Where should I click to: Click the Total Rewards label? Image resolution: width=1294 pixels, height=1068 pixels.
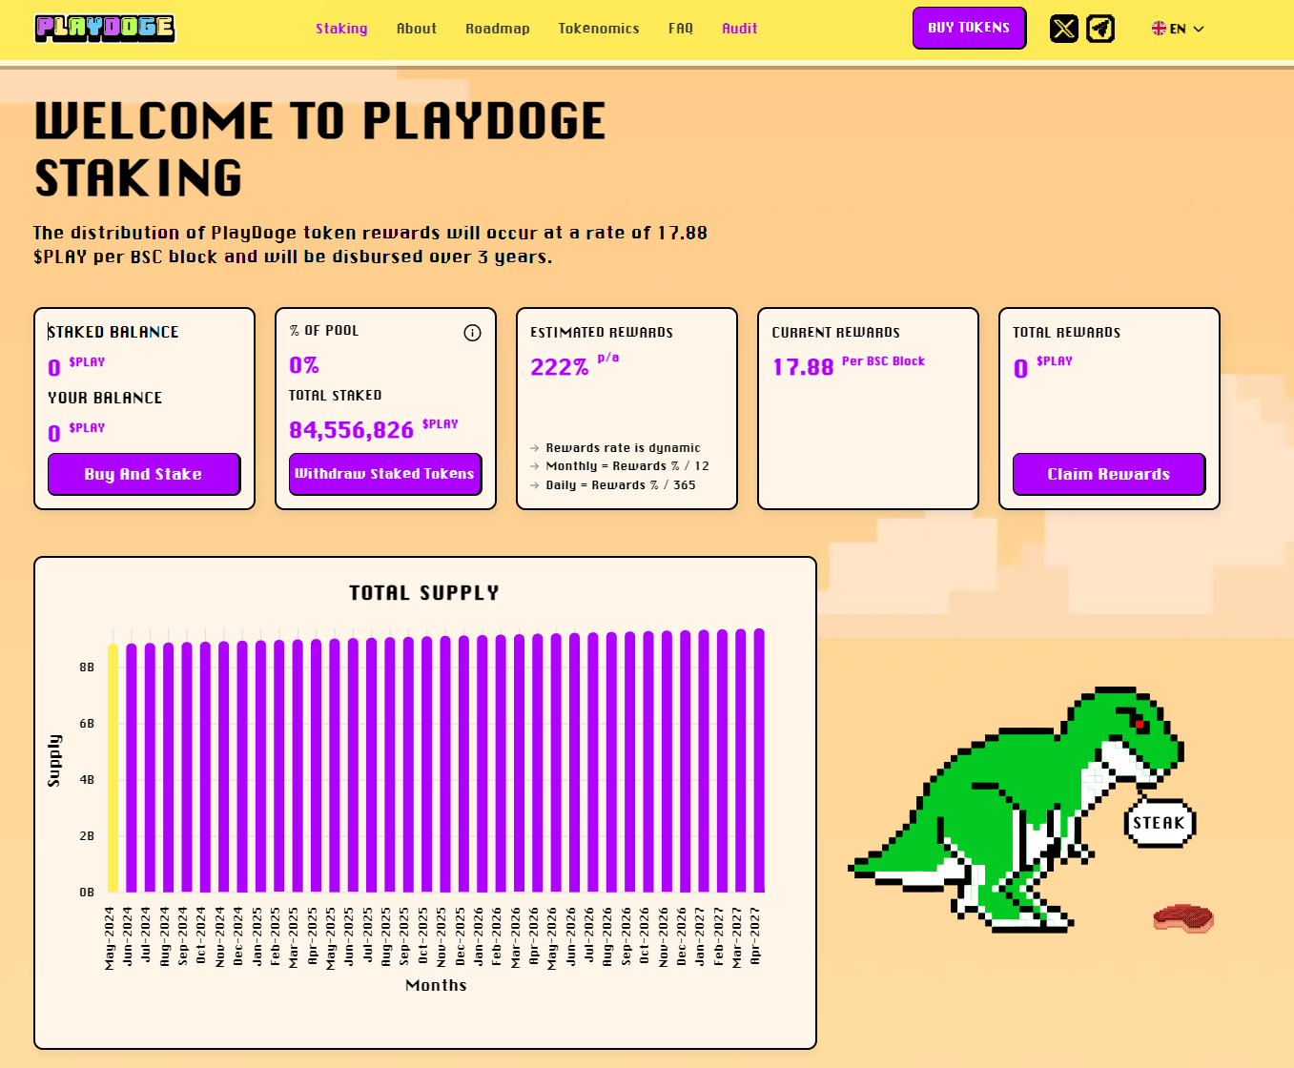pos(1066,333)
